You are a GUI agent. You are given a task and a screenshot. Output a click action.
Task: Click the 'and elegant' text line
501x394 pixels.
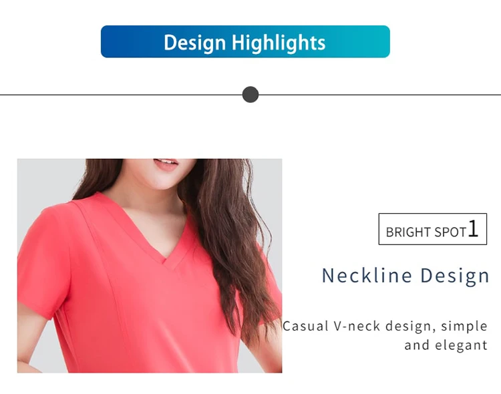(x=446, y=345)
